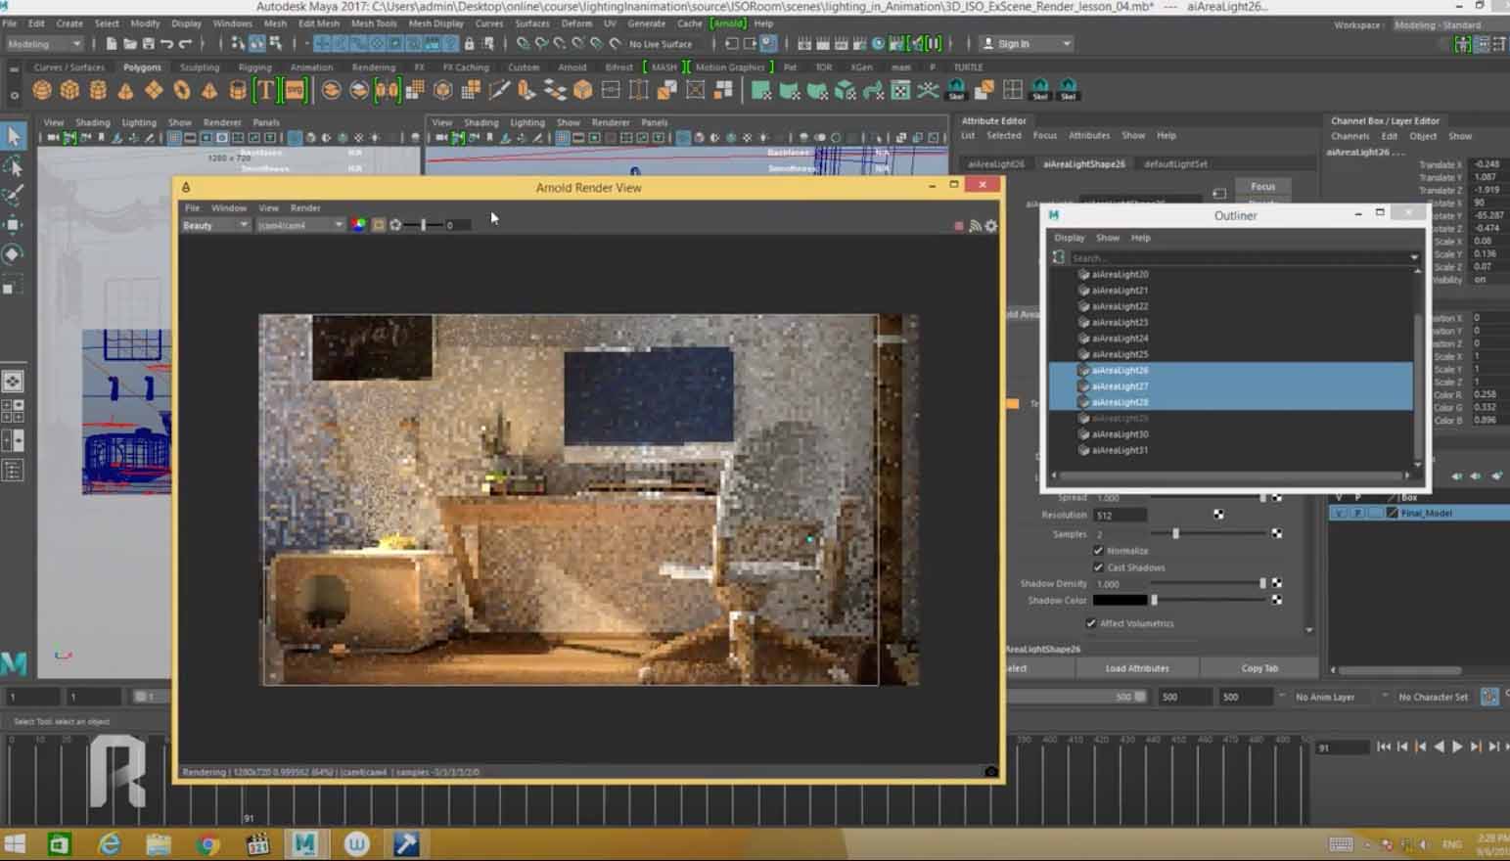This screenshot has width=1510, height=861.
Task: Click the Resolution 512 input field
Action: coord(1121,516)
